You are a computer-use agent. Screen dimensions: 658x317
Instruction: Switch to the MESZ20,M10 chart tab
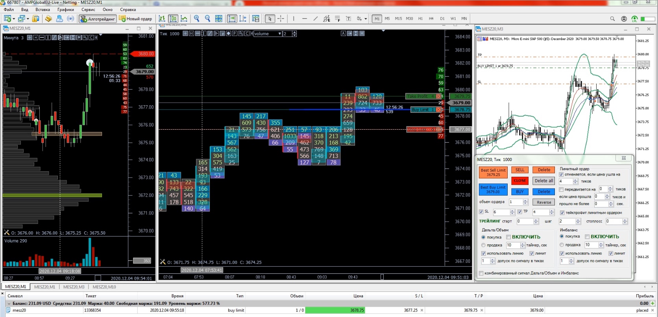pos(104,287)
